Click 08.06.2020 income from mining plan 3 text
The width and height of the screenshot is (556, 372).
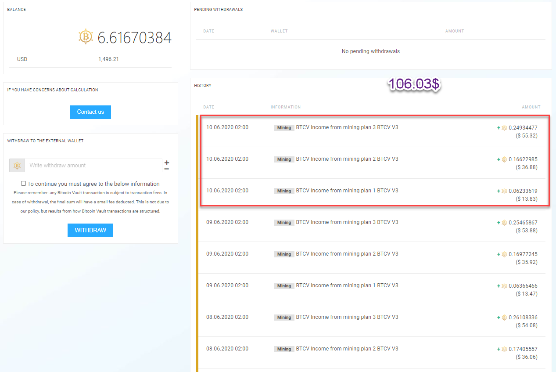pos(347,317)
